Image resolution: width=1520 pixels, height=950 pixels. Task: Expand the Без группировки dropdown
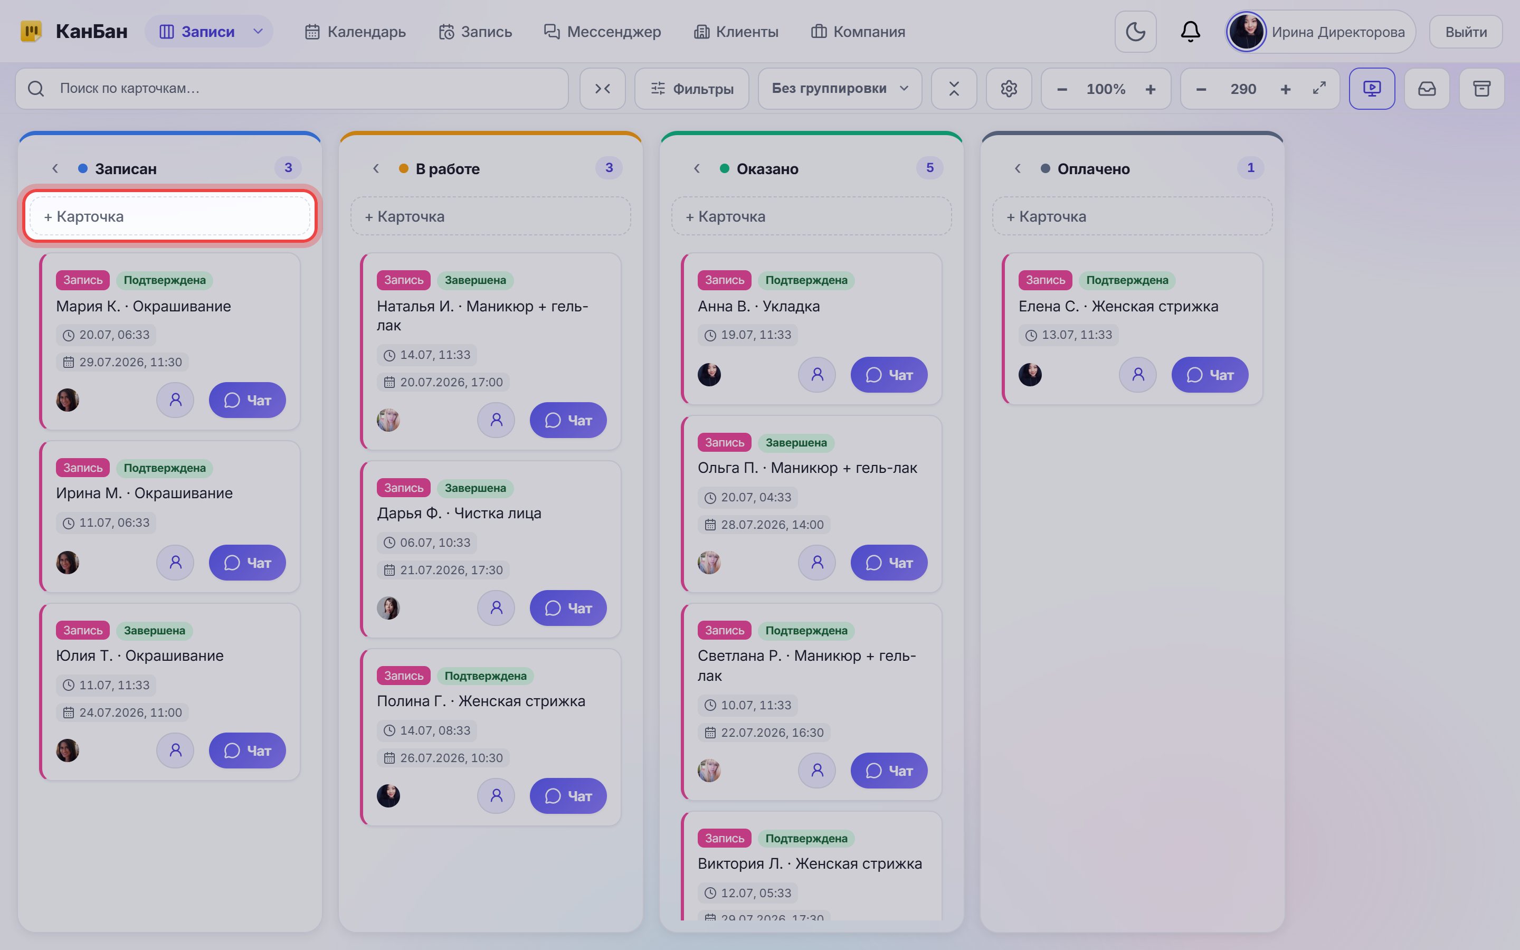coord(840,89)
